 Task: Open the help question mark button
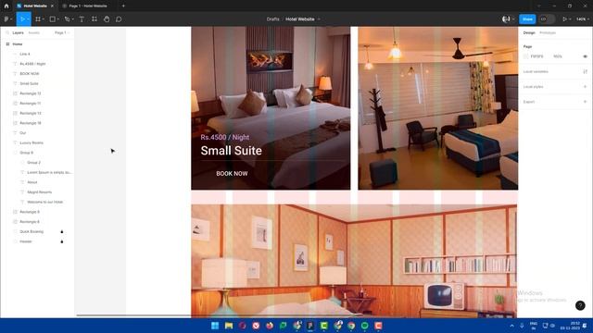(x=580, y=305)
